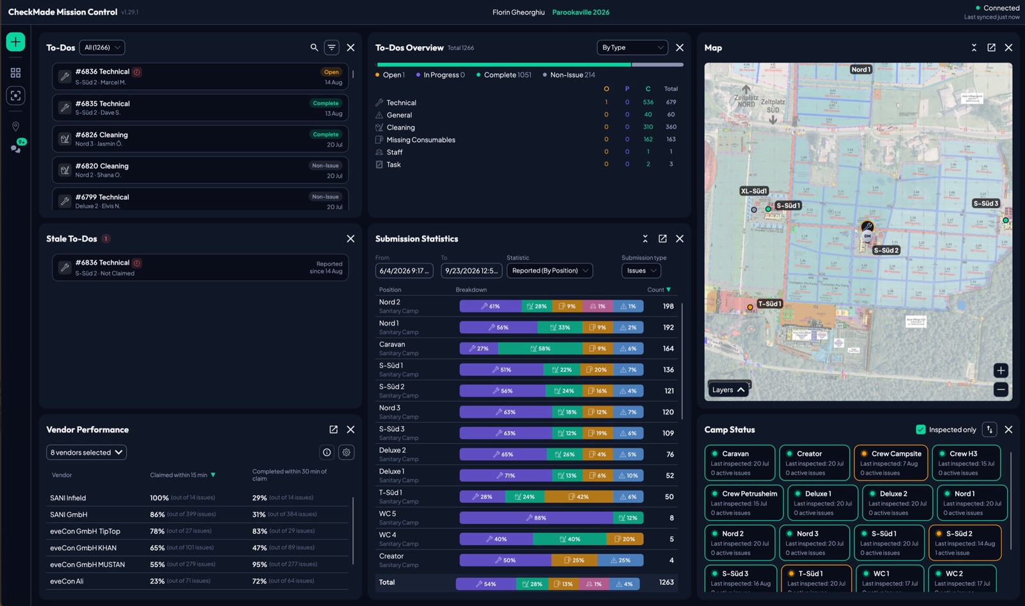Toggle the In Progress legend filter
The width and height of the screenshot is (1025, 606).
[x=441, y=75]
